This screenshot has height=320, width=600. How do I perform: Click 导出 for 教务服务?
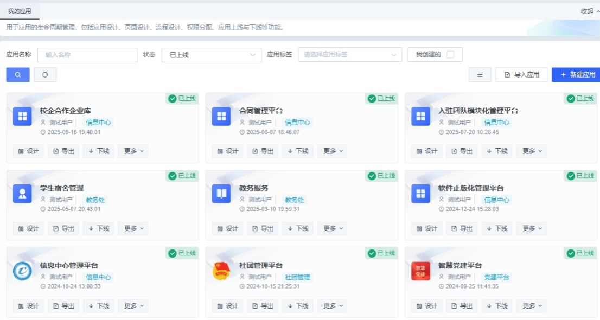[x=263, y=228]
